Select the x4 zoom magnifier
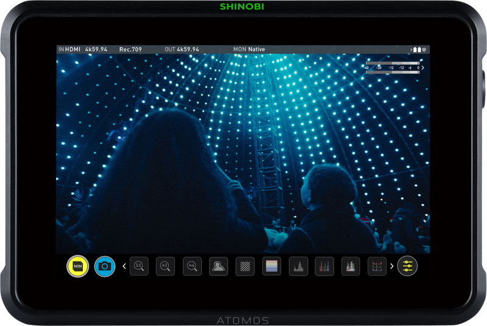 192,266
